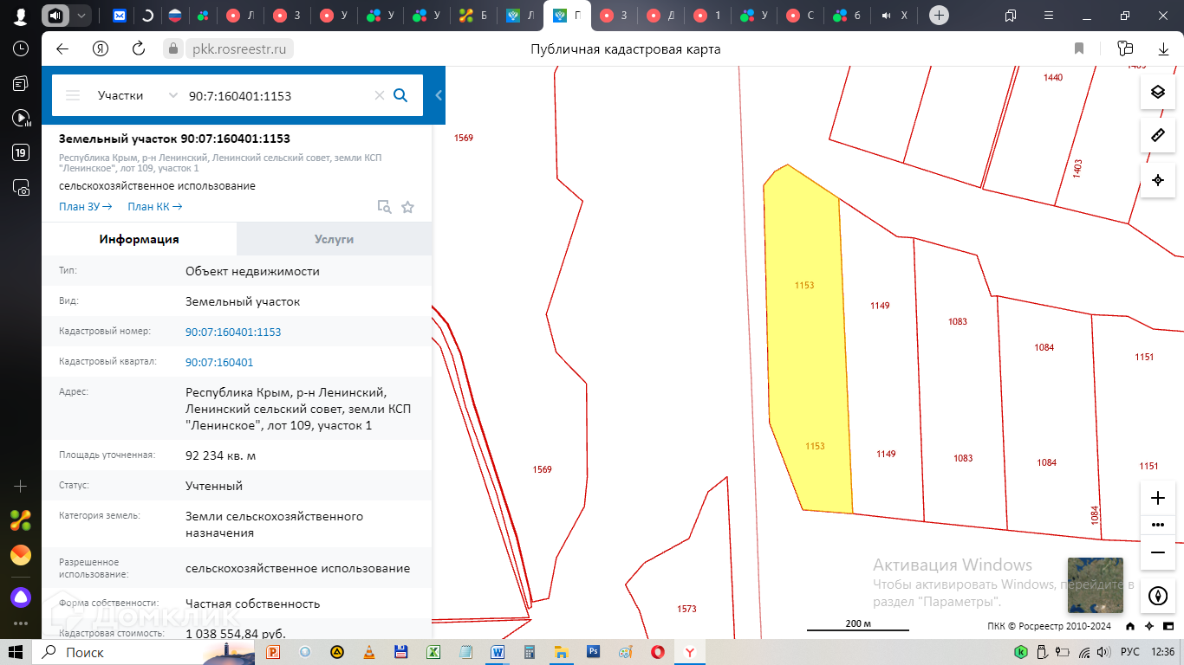
Task: Switch to the tab labeled Б
Action: (x=473, y=16)
